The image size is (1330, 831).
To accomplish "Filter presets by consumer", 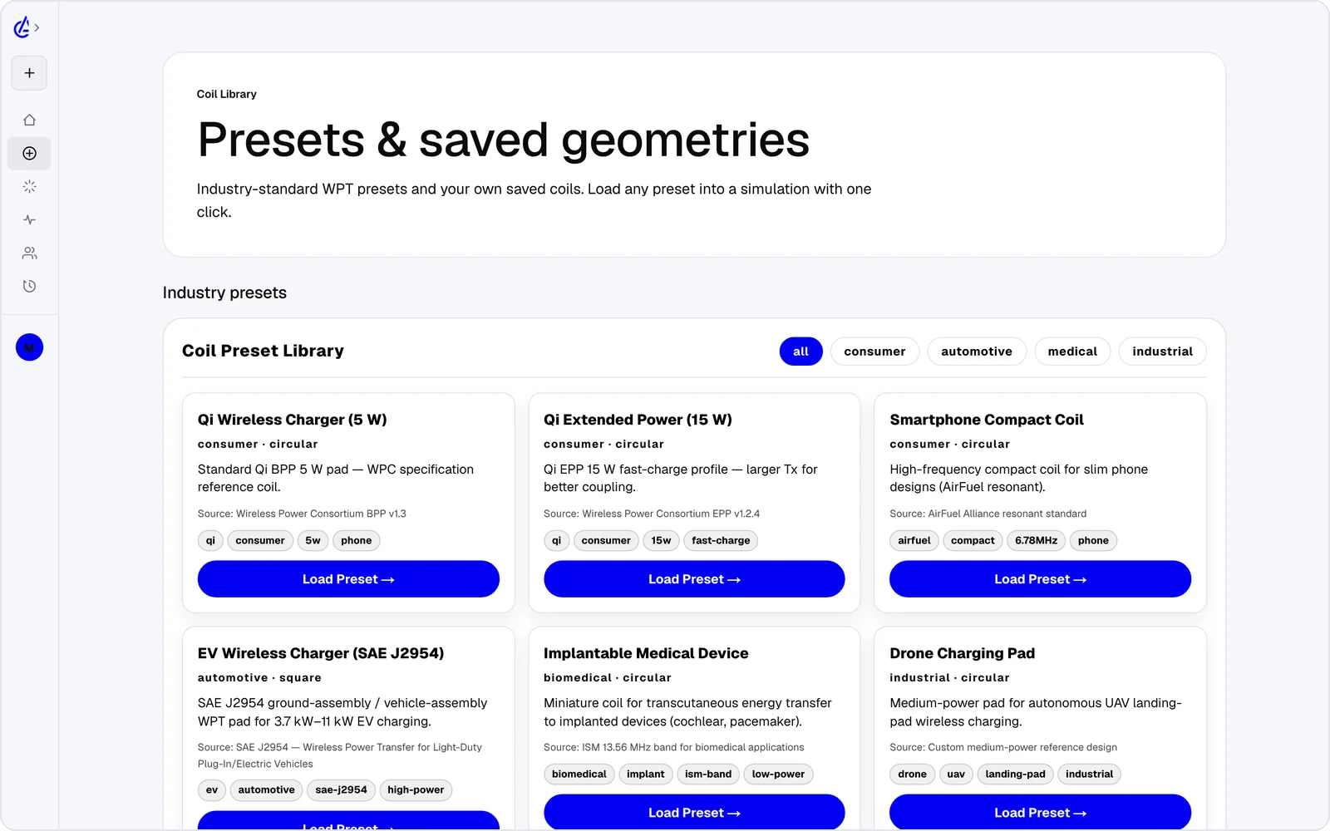I will [x=874, y=352].
